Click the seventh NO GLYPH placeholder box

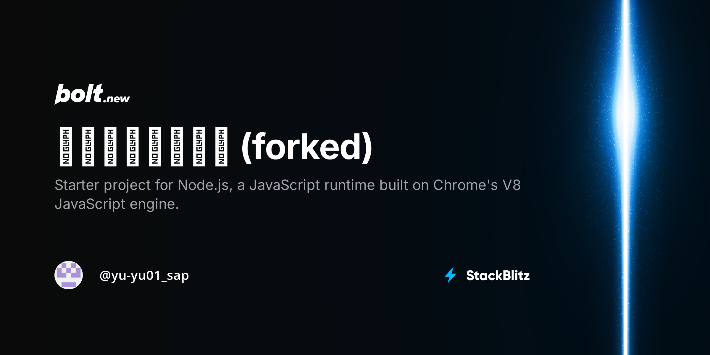point(199,147)
